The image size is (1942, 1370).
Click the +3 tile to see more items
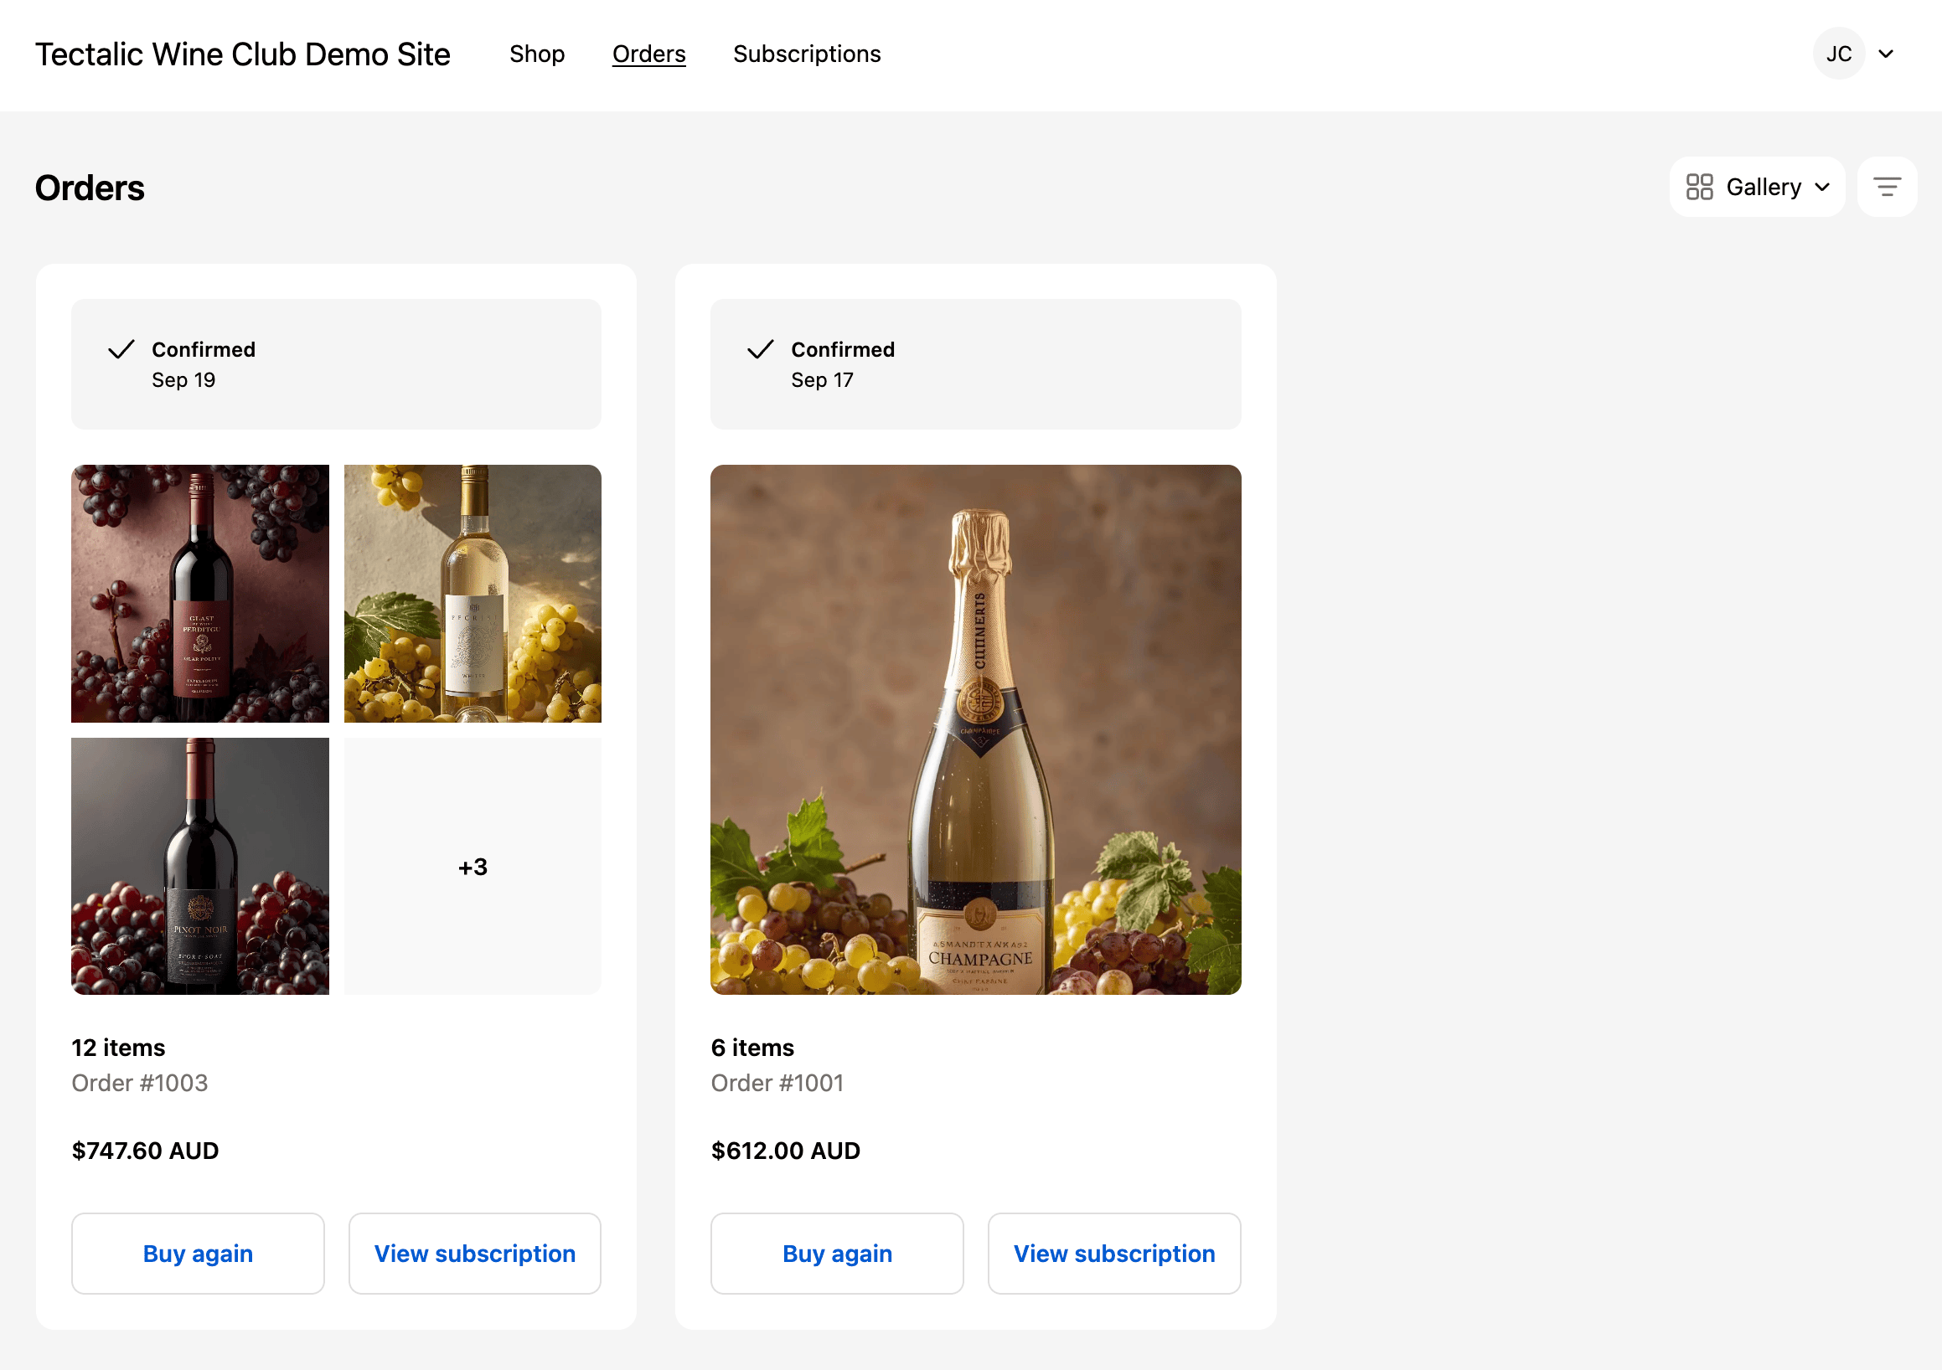click(471, 865)
